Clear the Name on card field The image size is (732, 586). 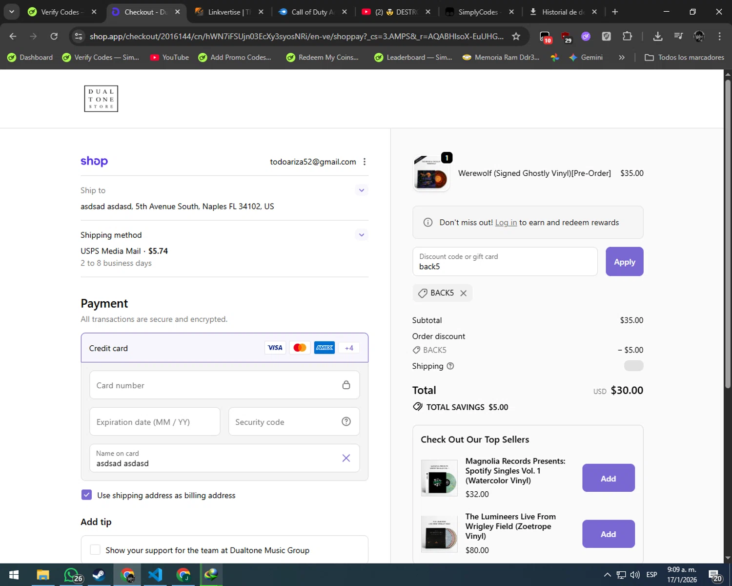tap(346, 458)
